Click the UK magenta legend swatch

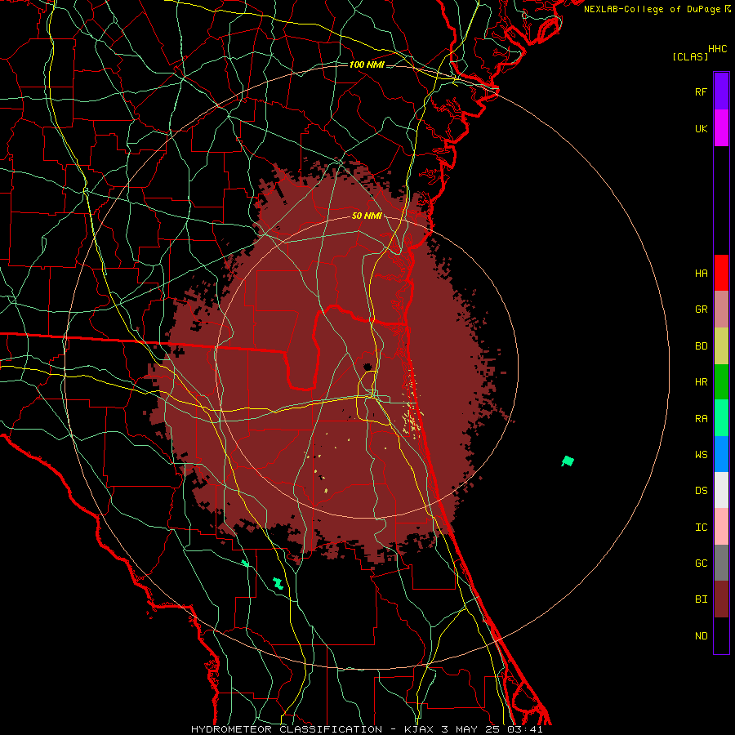[721, 128]
